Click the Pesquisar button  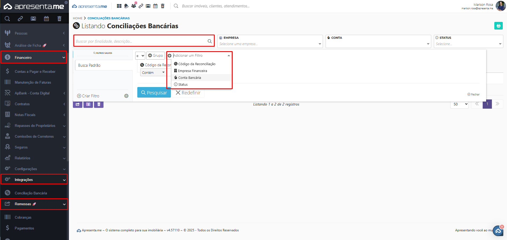coord(154,93)
